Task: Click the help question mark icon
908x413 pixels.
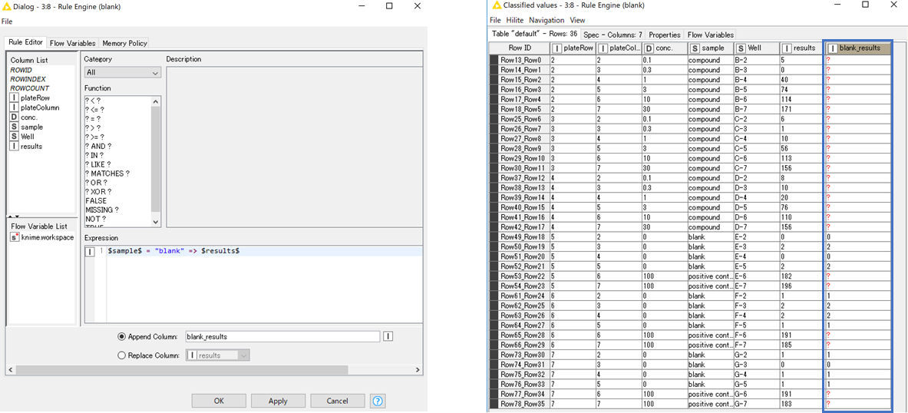Action: tap(378, 400)
